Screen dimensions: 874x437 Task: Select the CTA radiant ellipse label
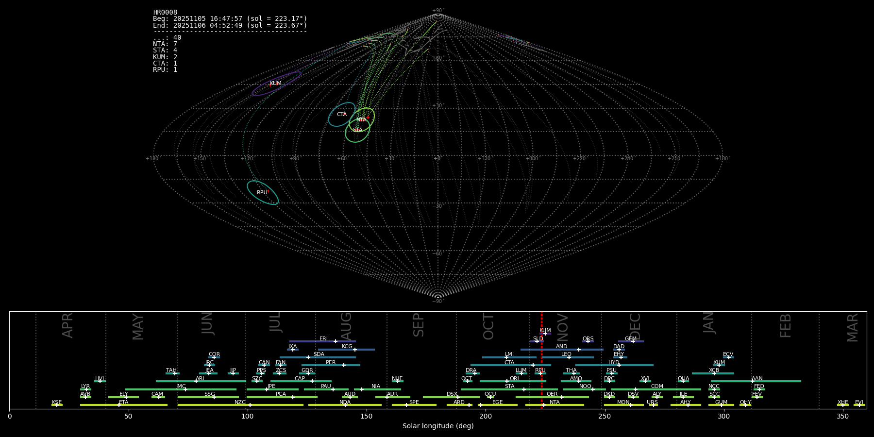(x=342, y=115)
